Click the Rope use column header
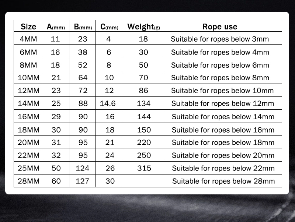 point(220,27)
